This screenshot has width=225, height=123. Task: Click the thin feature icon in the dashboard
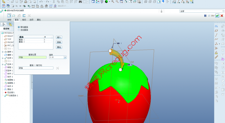tap(24, 15)
